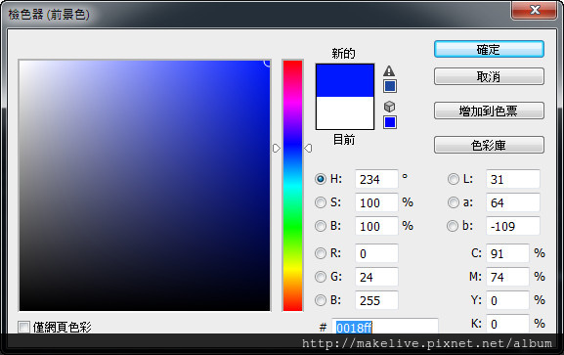The image size is (564, 355).
Task: Click the K field showing 0
Action: click(507, 324)
